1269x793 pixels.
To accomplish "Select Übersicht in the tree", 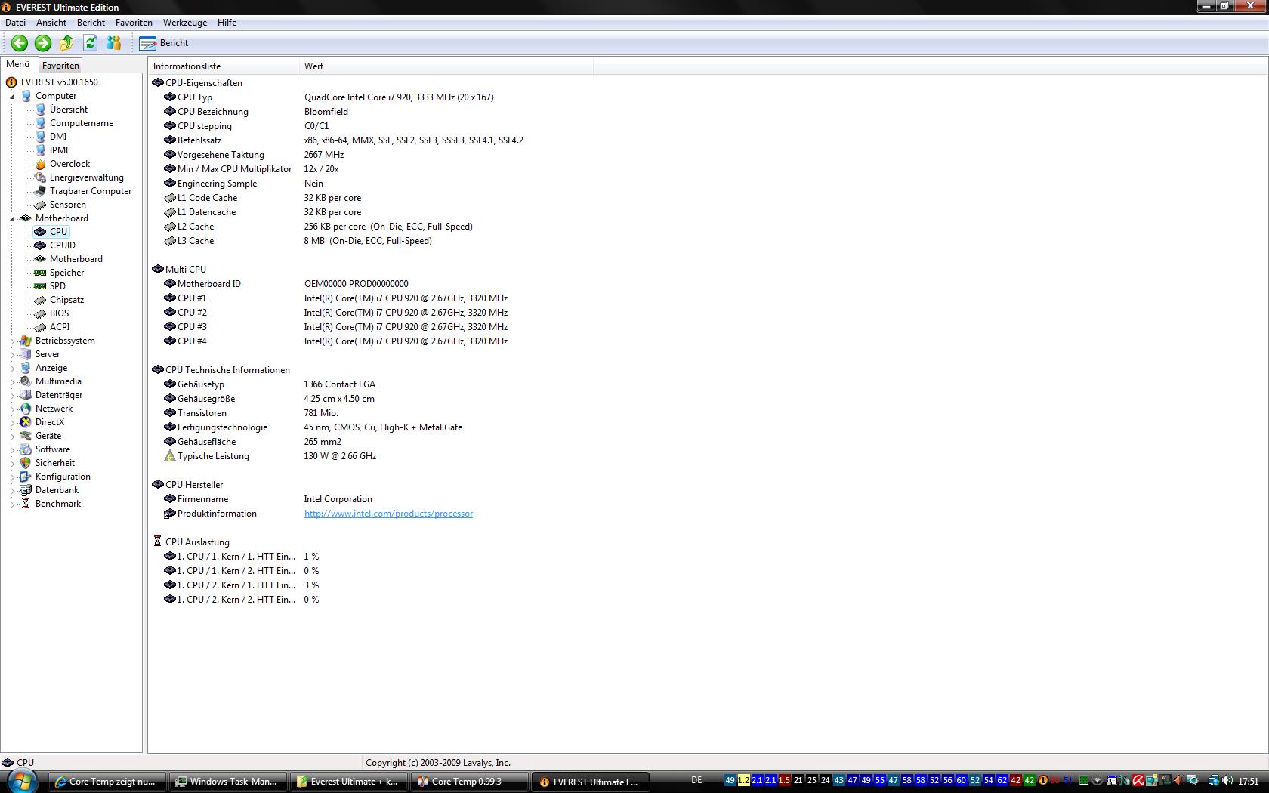I will point(68,110).
